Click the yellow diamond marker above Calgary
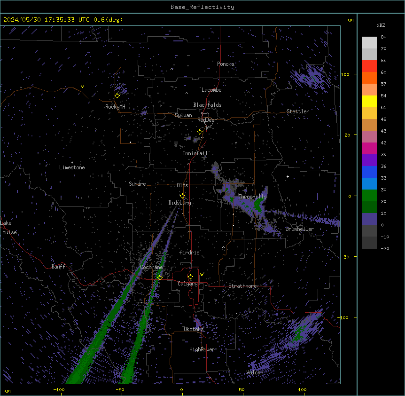Viewport: 405px width, 396px height. click(x=190, y=277)
